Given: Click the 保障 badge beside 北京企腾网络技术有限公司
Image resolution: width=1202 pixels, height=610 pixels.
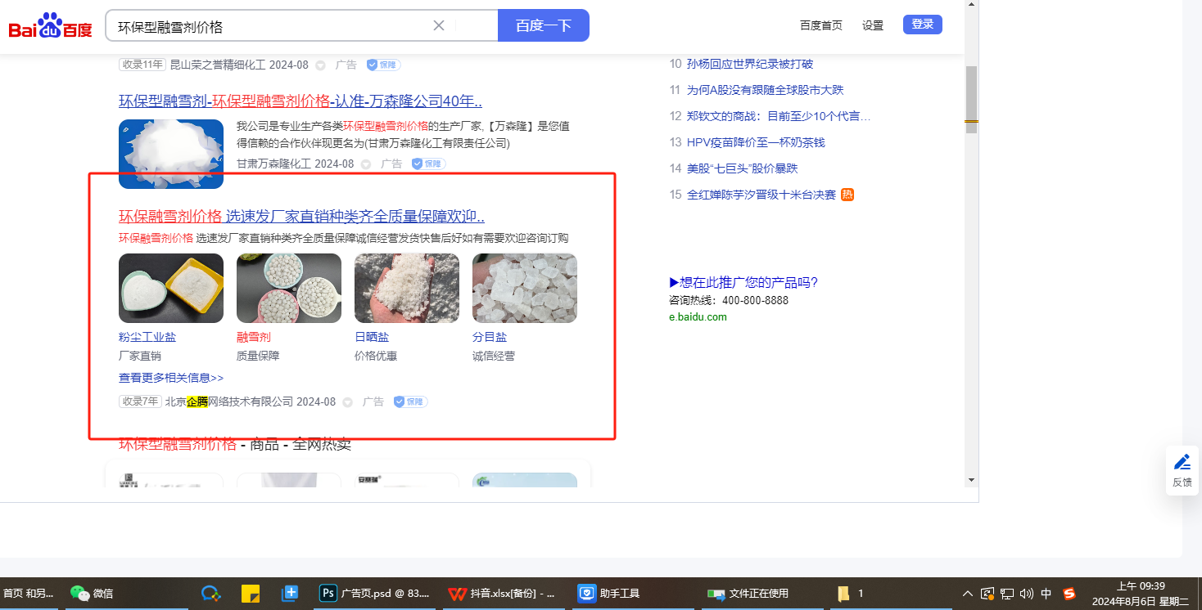Looking at the screenshot, I should tap(410, 401).
